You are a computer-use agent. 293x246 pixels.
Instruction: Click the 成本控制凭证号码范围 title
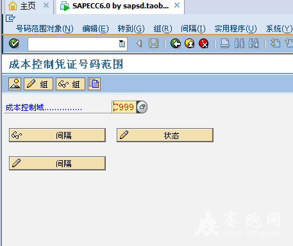66,64
